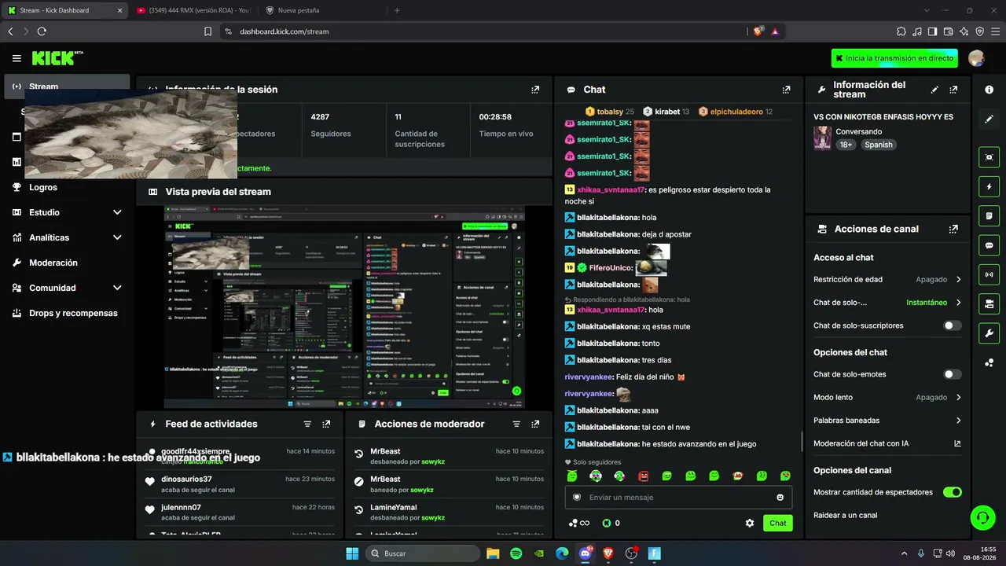Click the red angry emote in chat
This screenshot has height=566, width=1006.
(x=644, y=476)
